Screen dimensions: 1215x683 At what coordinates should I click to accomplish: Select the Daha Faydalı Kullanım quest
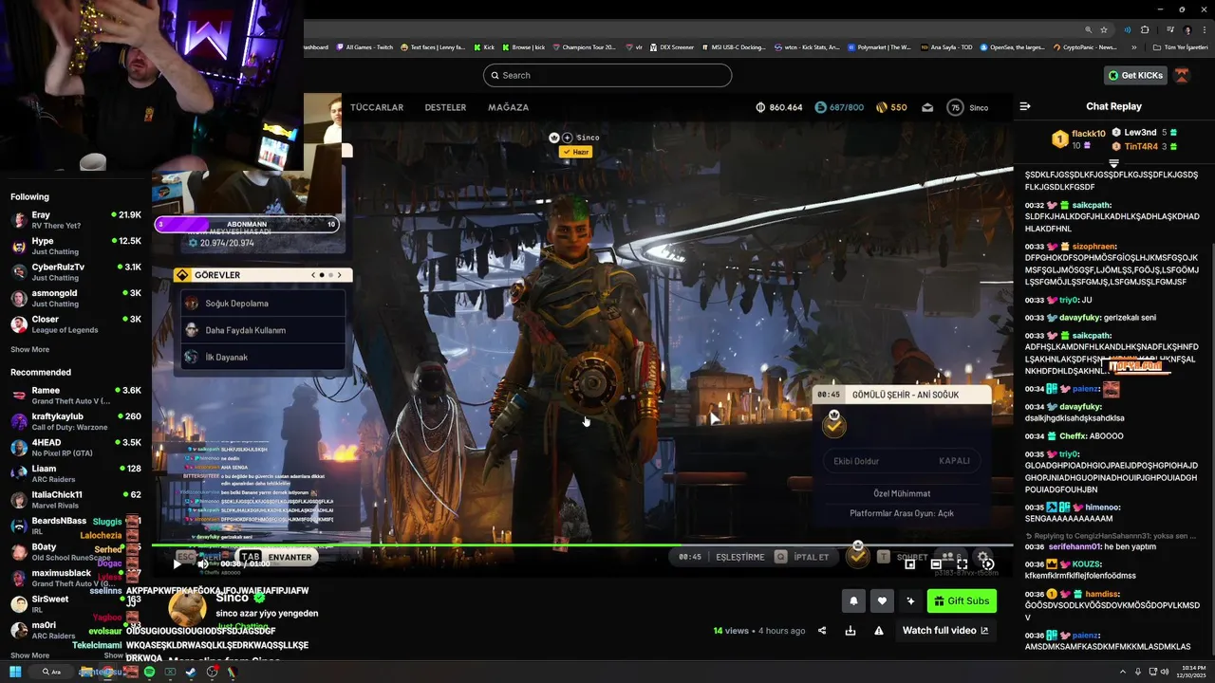[262, 330]
